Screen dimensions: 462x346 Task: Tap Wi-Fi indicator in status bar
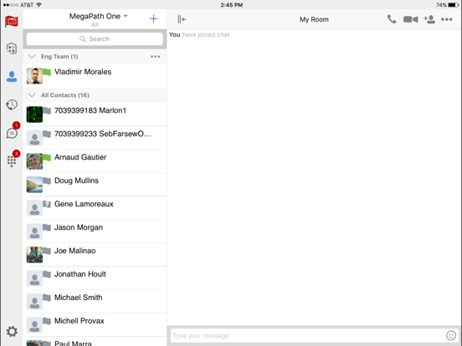click(x=38, y=5)
